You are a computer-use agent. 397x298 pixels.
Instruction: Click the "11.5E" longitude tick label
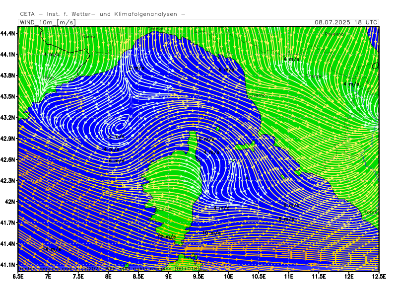tap(319, 276)
